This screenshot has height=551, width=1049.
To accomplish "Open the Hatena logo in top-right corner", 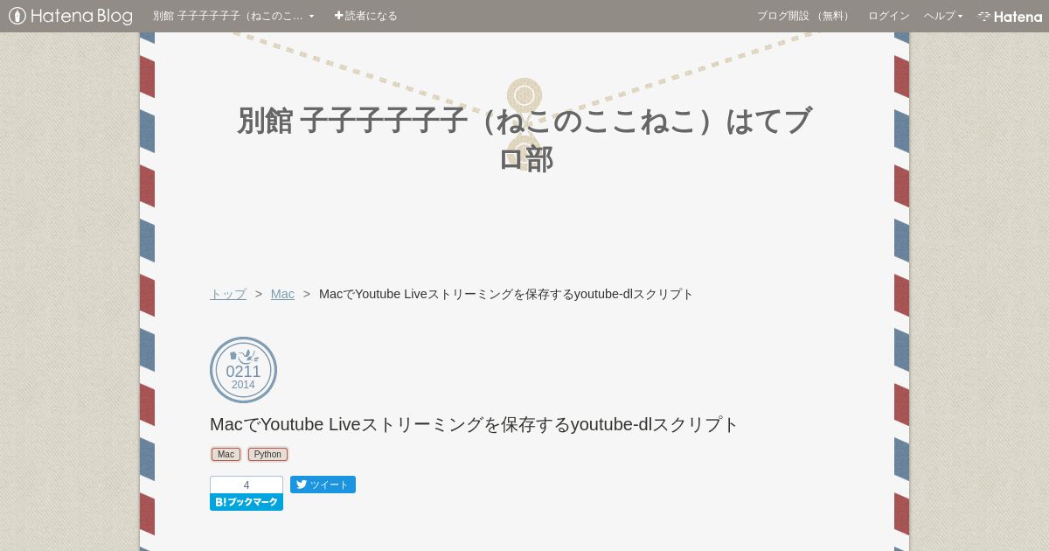I will point(1010,16).
